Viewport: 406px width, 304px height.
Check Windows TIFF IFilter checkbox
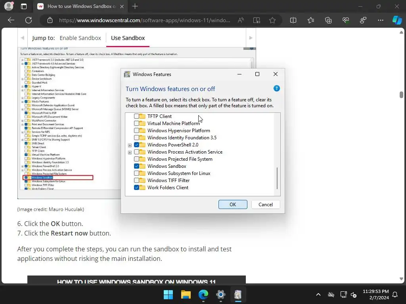(x=136, y=180)
